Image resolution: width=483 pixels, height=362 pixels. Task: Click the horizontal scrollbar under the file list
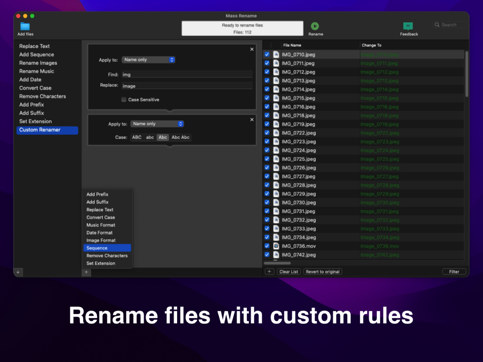(277, 263)
